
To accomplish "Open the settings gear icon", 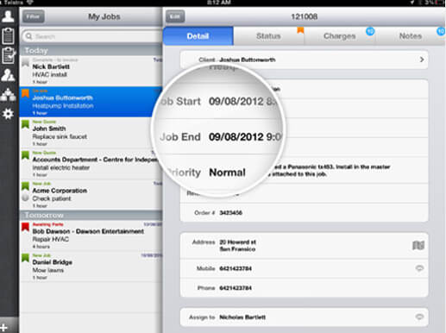I will [x=8, y=114].
